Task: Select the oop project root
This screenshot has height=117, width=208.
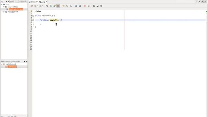Action: pyautogui.click(x=7, y=4)
